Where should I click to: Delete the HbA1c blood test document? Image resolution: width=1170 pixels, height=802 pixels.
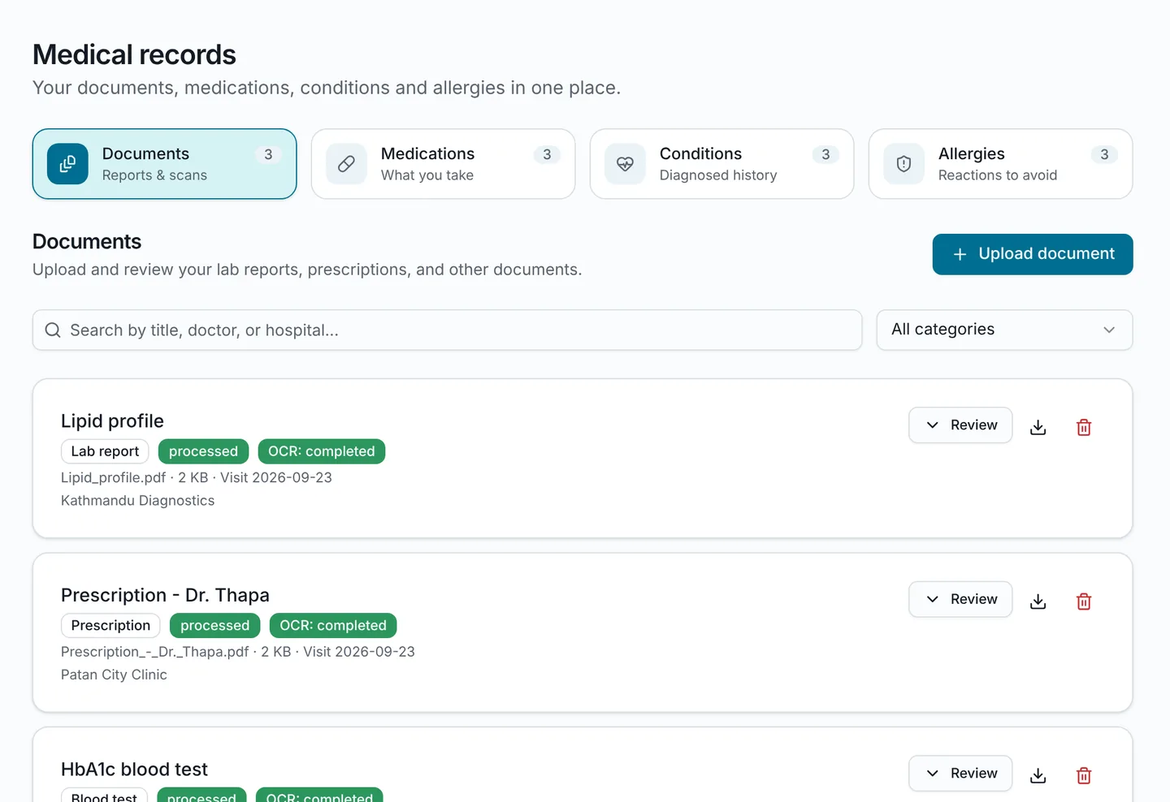click(1084, 775)
